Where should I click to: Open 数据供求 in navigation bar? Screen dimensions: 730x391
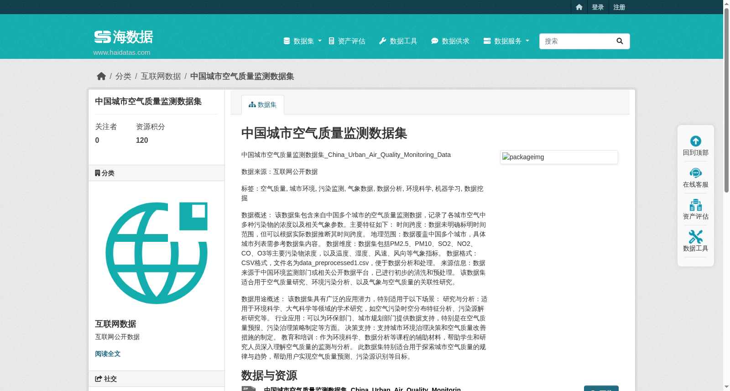pyautogui.click(x=450, y=41)
